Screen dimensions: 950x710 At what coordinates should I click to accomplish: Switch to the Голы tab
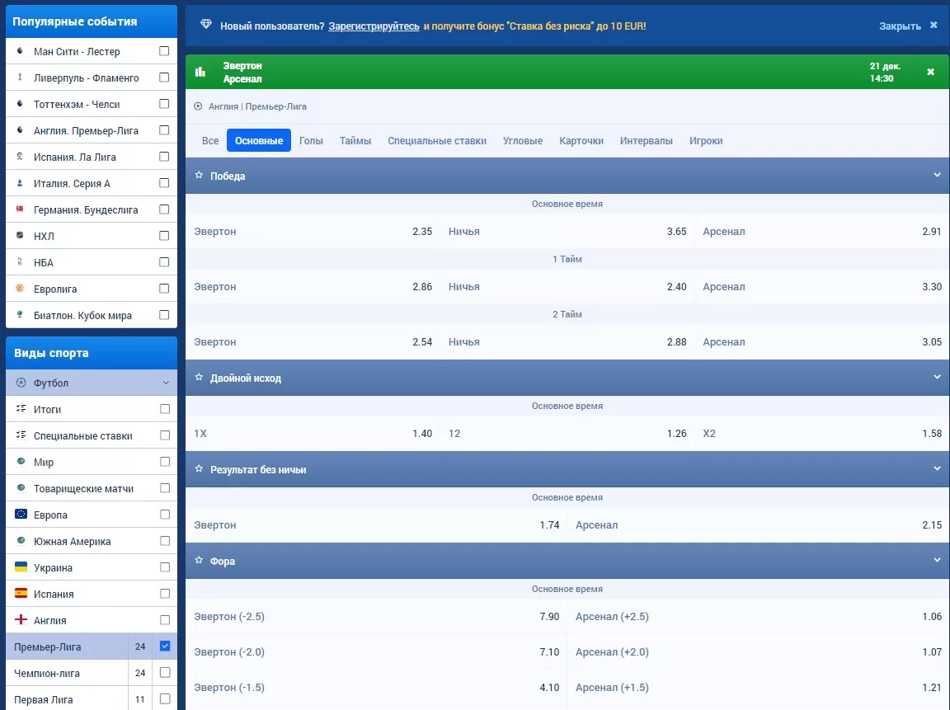pyautogui.click(x=311, y=141)
